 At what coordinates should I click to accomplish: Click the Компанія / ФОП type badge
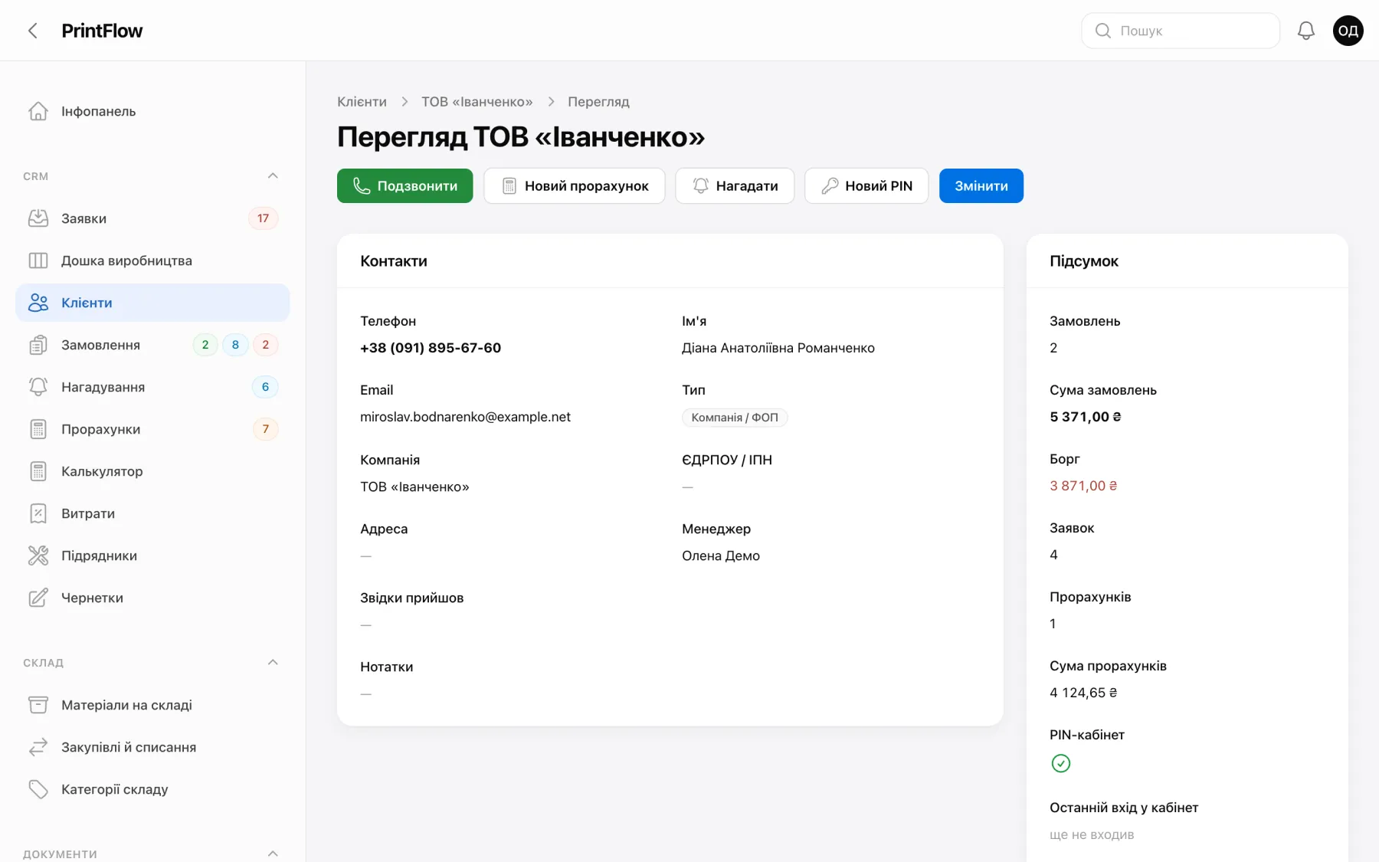[735, 418]
